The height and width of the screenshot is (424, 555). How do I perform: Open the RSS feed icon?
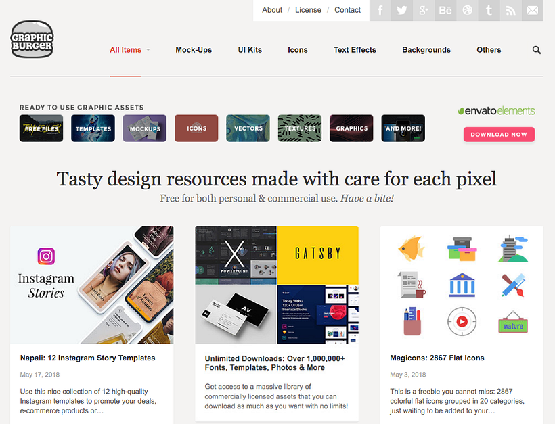(x=511, y=10)
